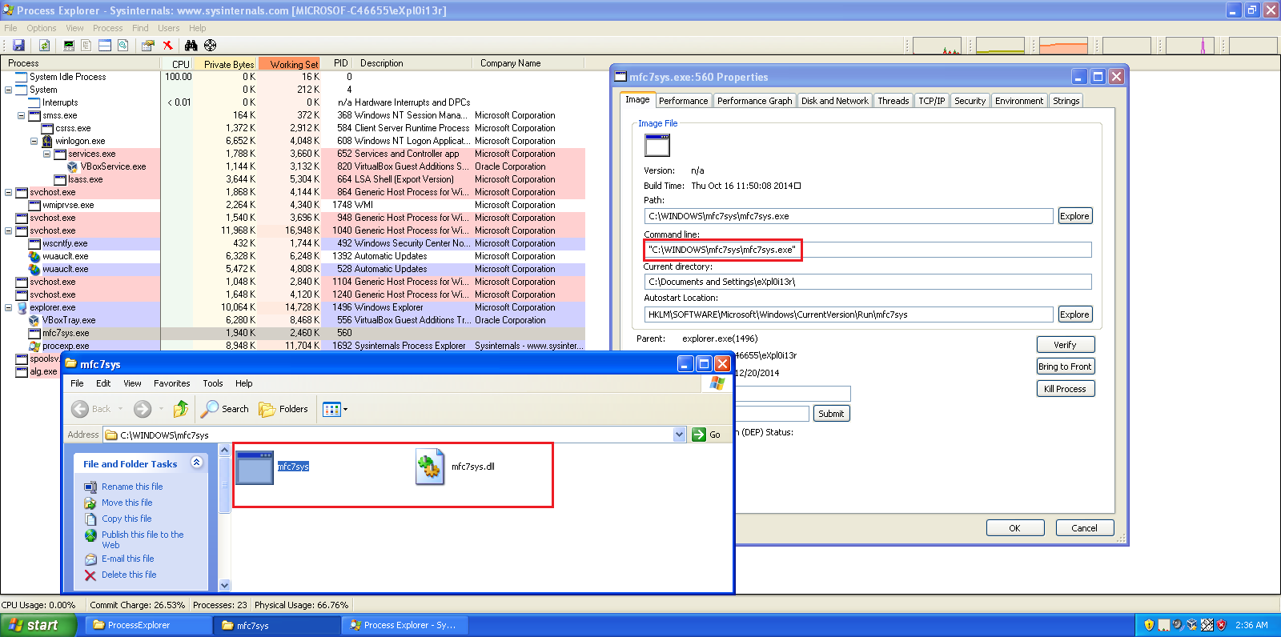This screenshot has height=637, width=1281.
Task: Click the Up folder icon in Explorer toolbar
Action: point(181,409)
